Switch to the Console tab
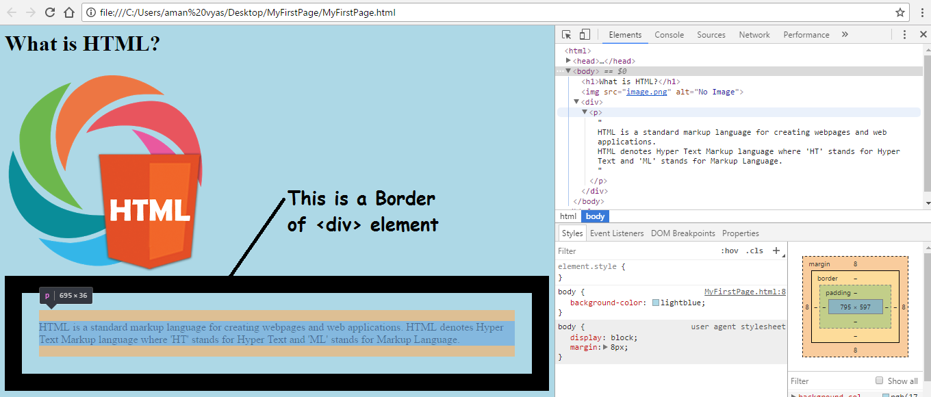 pos(669,34)
